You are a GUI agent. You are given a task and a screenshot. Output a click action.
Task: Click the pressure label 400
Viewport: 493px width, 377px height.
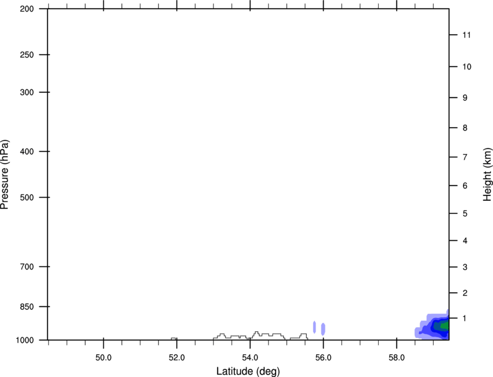click(27, 151)
